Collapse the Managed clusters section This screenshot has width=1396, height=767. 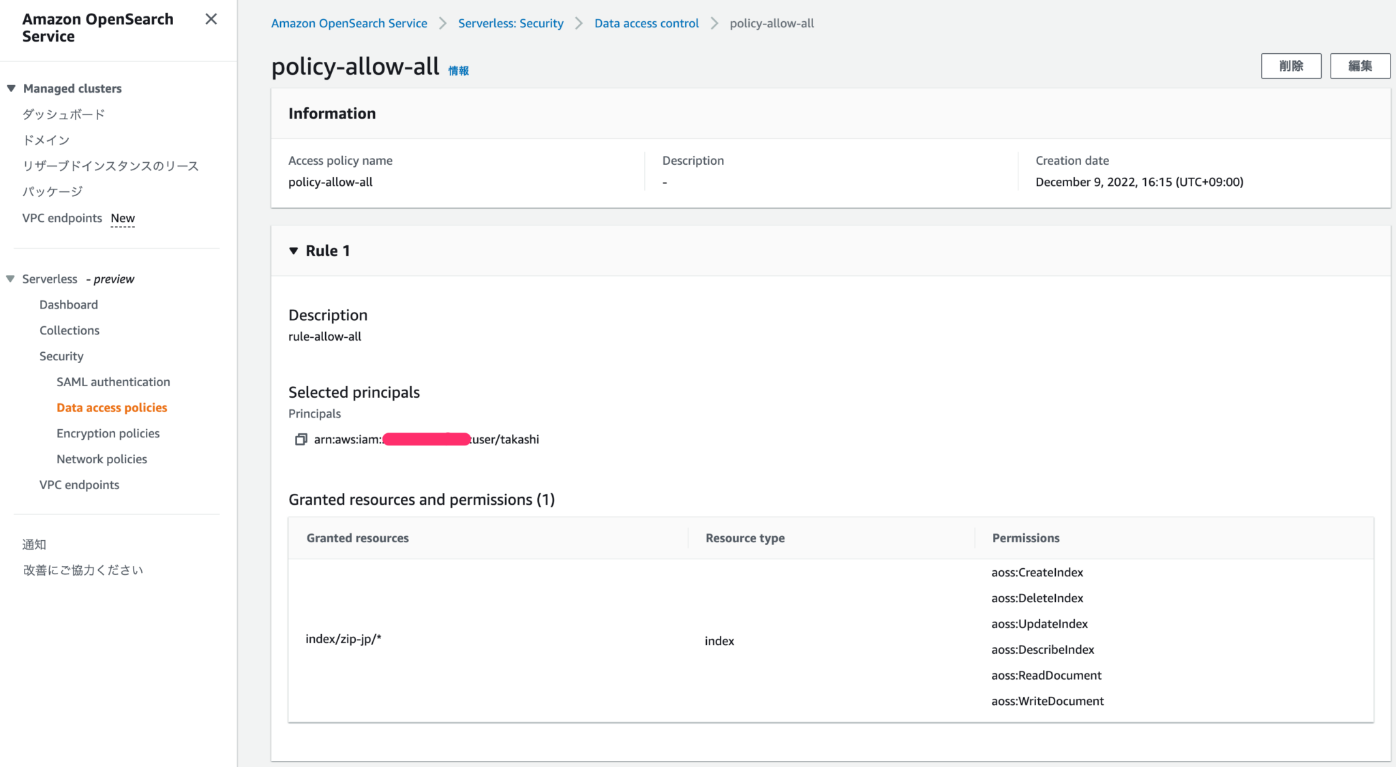(x=10, y=88)
